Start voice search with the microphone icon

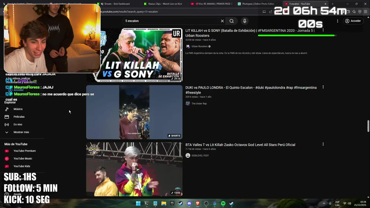pos(245,21)
